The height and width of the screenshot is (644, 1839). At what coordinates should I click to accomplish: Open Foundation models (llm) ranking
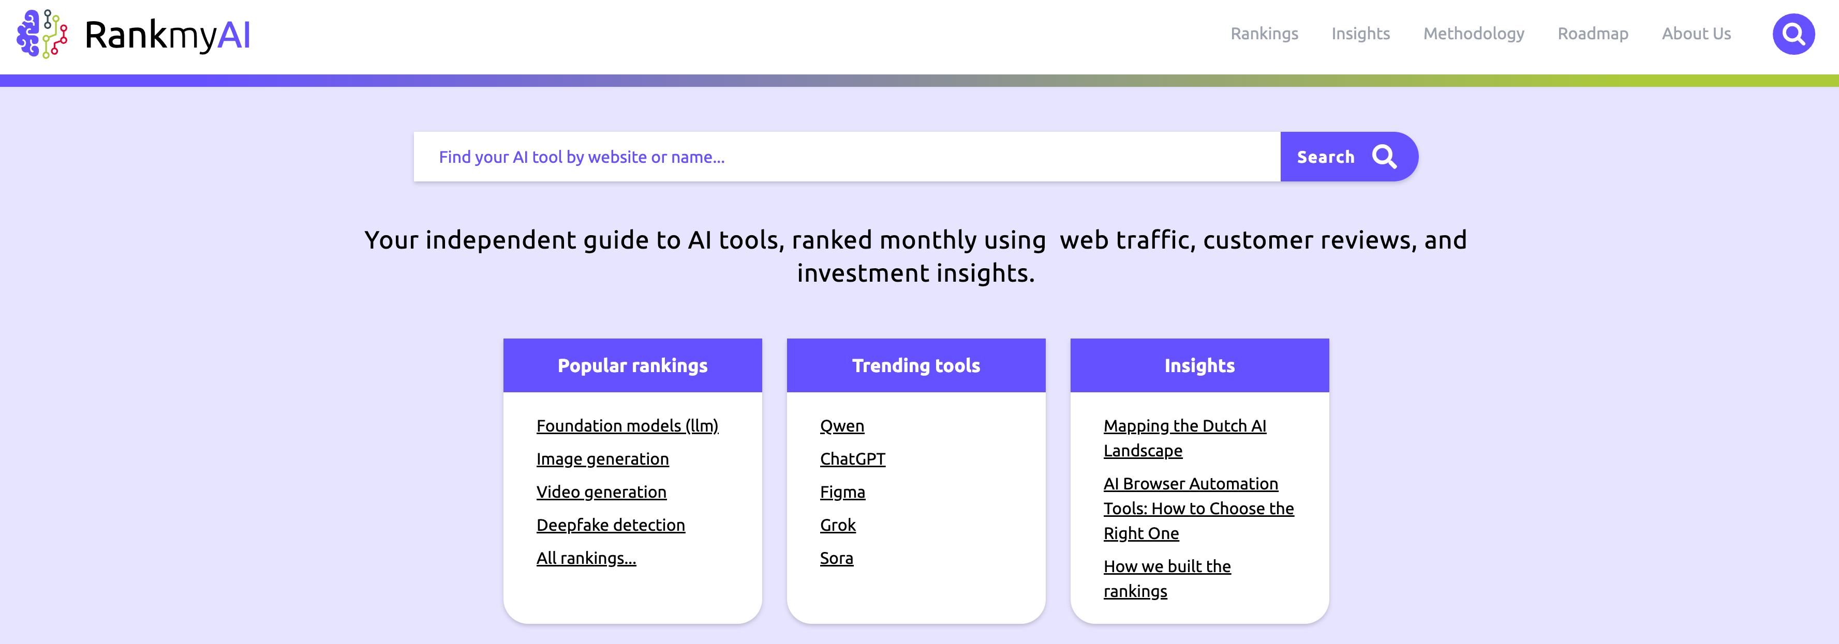pyautogui.click(x=627, y=426)
